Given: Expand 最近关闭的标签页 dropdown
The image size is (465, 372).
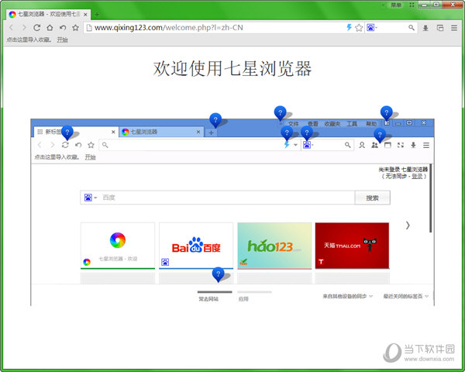Looking at the screenshot, I should 405,296.
